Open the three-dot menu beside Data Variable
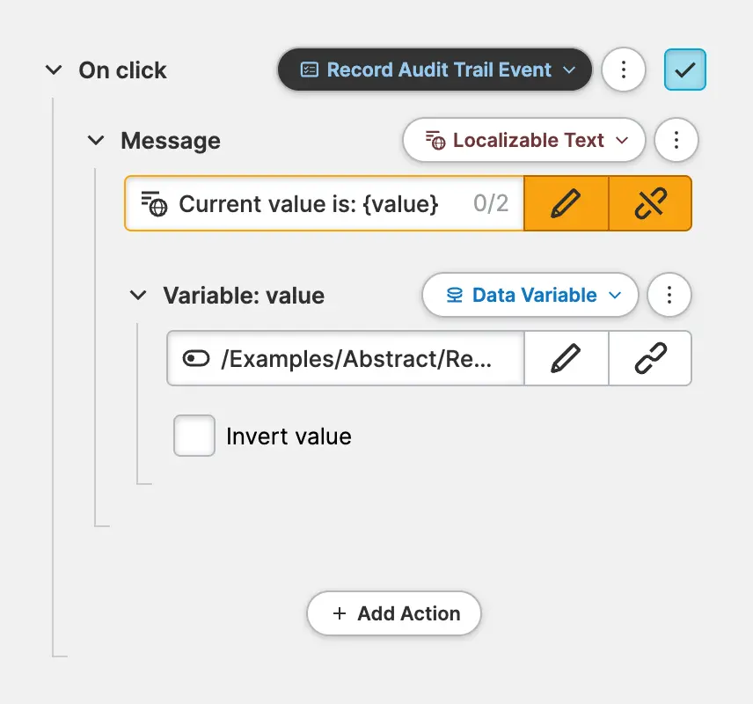 (669, 295)
